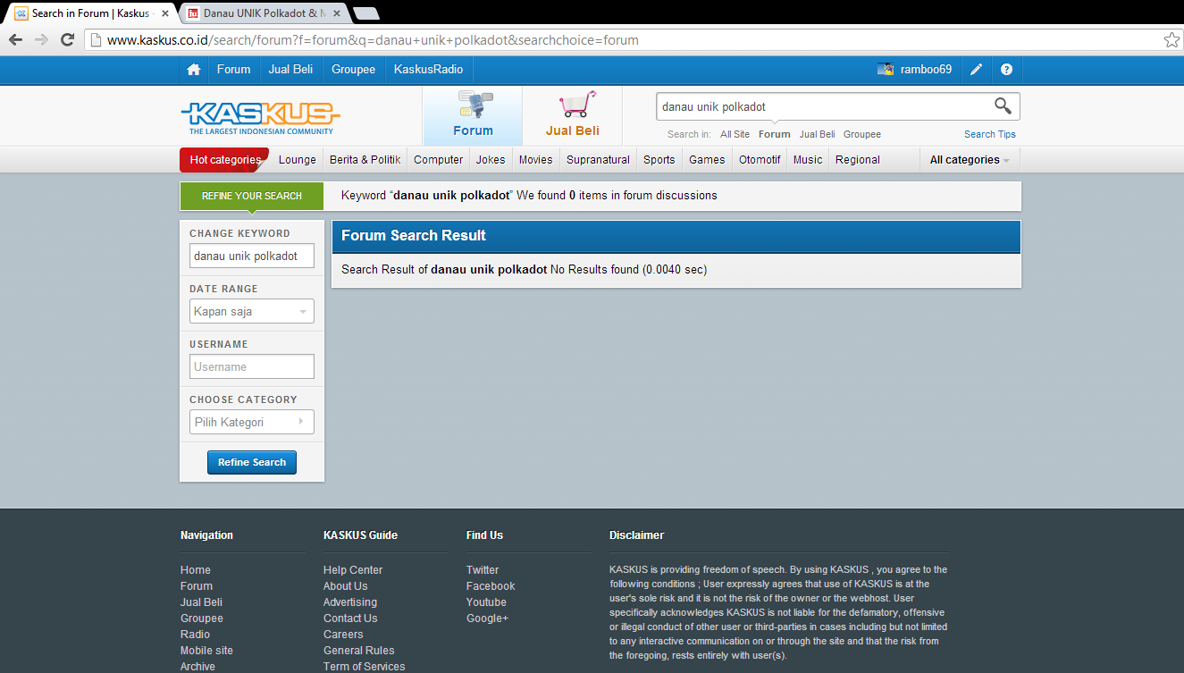The height and width of the screenshot is (673, 1184).
Task: Select All Site search scope
Action: point(735,134)
